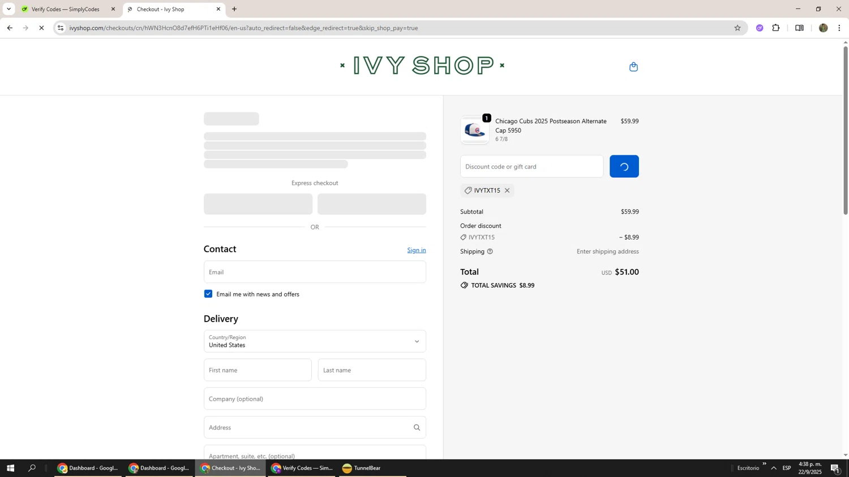Image resolution: width=849 pixels, height=477 pixels.
Task: Expand the Escritorio toolbar chevron
Action: 764,464
